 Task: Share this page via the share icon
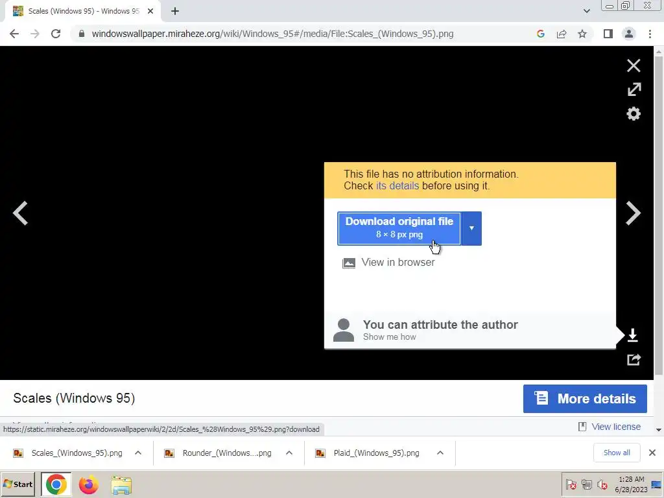[x=562, y=34]
